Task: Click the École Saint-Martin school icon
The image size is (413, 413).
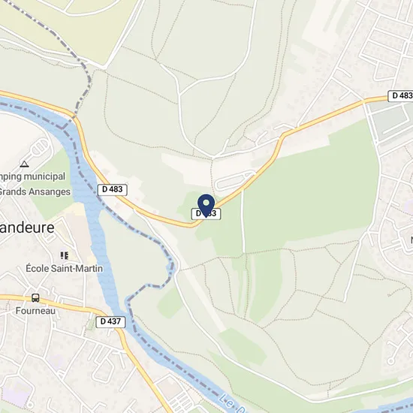Action: tap(65, 255)
